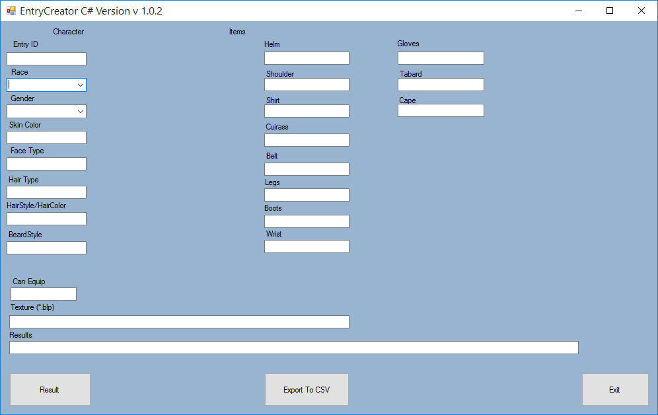Image resolution: width=658 pixels, height=415 pixels.
Task: Click the Hair Type text box
Action: point(46,192)
